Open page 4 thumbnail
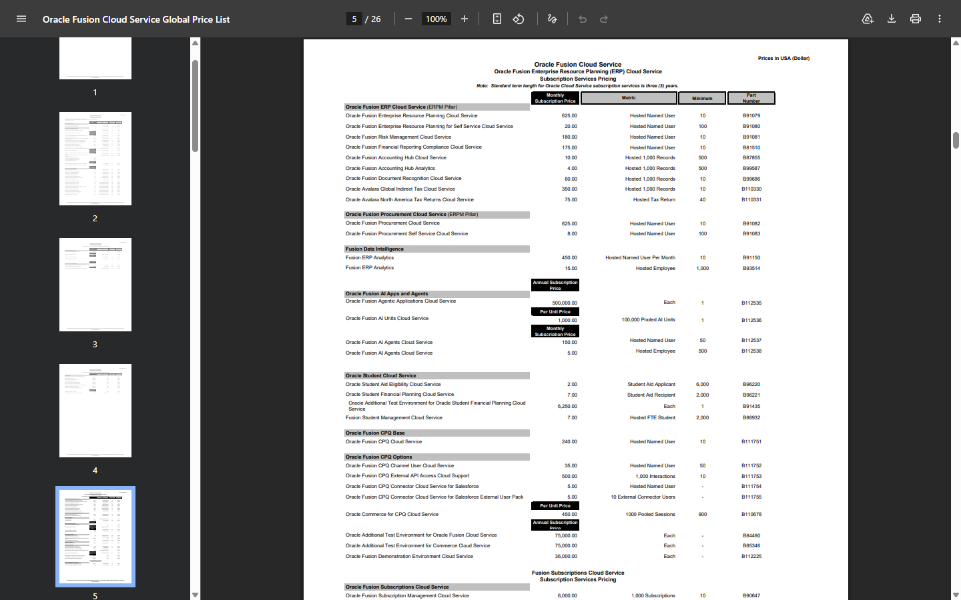 click(x=95, y=411)
